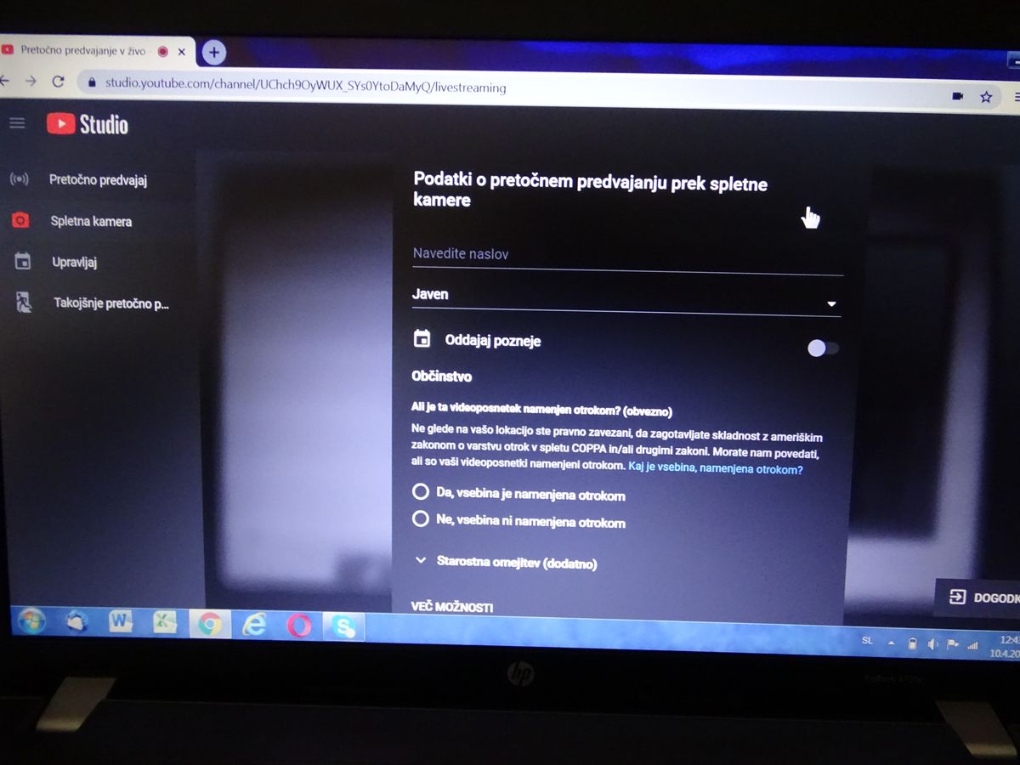Expand VEČ MOŽNOSTI options
The height and width of the screenshot is (765, 1020).
tap(451, 607)
